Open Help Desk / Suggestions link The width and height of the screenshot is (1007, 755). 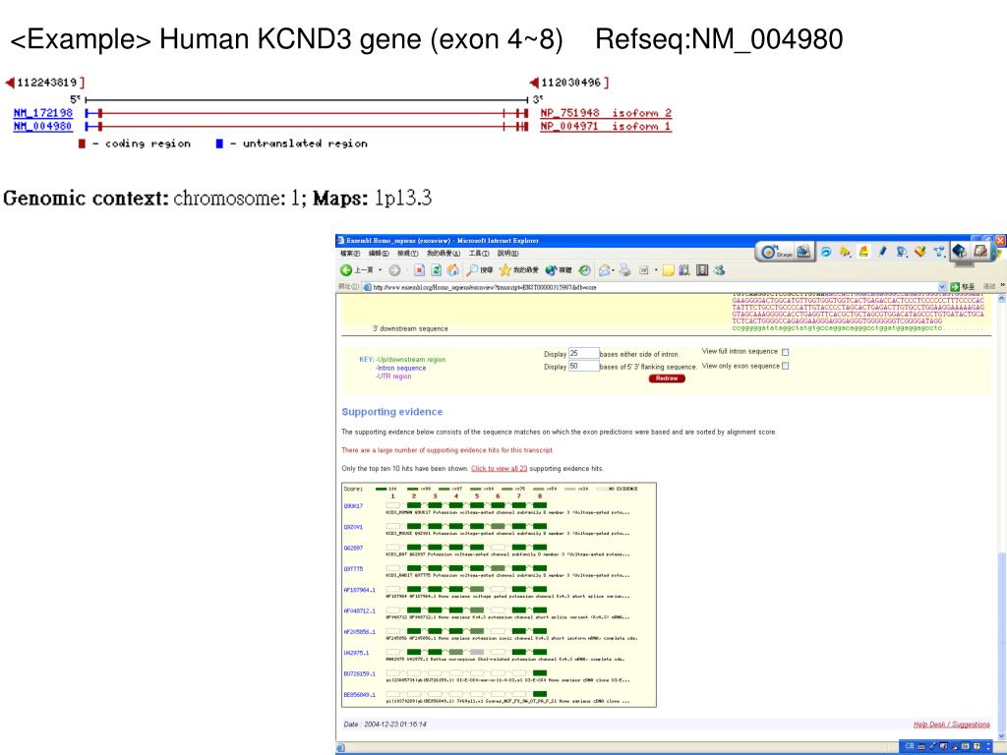point(951,725)
